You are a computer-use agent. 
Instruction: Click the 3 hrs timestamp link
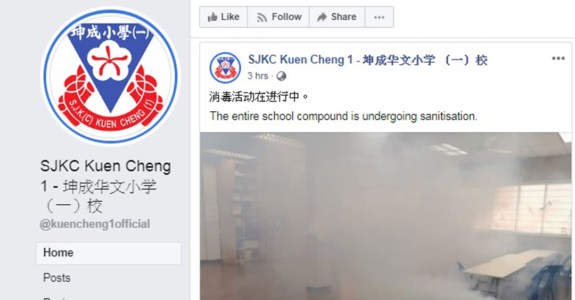(x=258, y=76)
